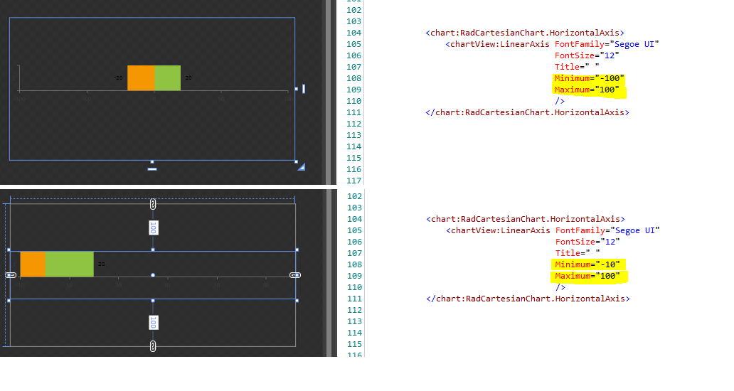Click FontSize="12" in lower code pane
The width and height of the screenshot is (734, 391).
point(587,242)
